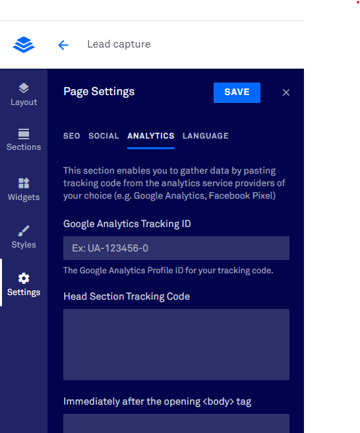The width and height of the screenshot is (360, 433).
Task: Click the blue stacked layers logo
Action: click(x=24, y=44)
